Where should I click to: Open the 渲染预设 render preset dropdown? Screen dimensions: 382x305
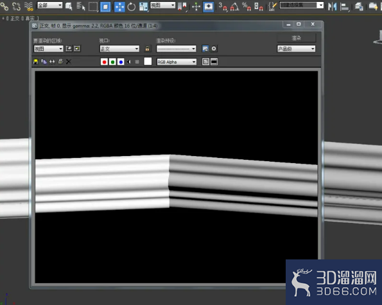(x=177, y=49)
